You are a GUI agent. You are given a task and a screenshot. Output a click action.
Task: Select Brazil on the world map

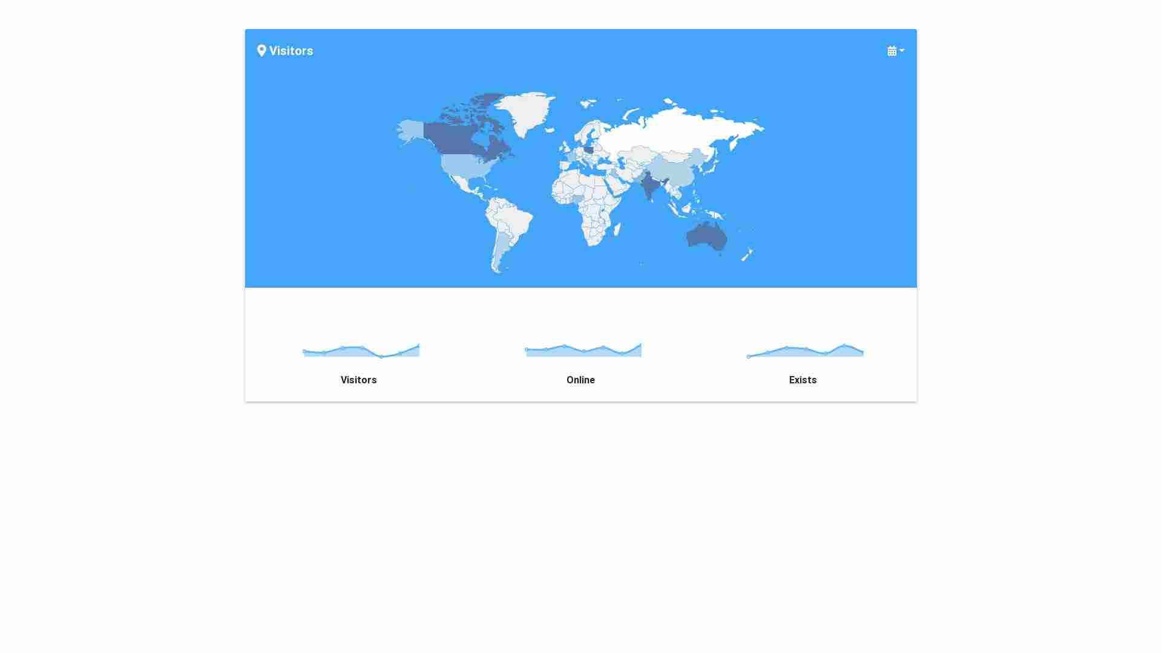click(516, 221)
